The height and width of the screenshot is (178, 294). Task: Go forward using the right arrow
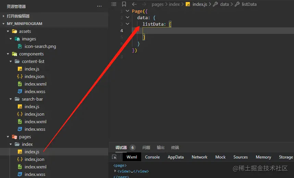144,4
